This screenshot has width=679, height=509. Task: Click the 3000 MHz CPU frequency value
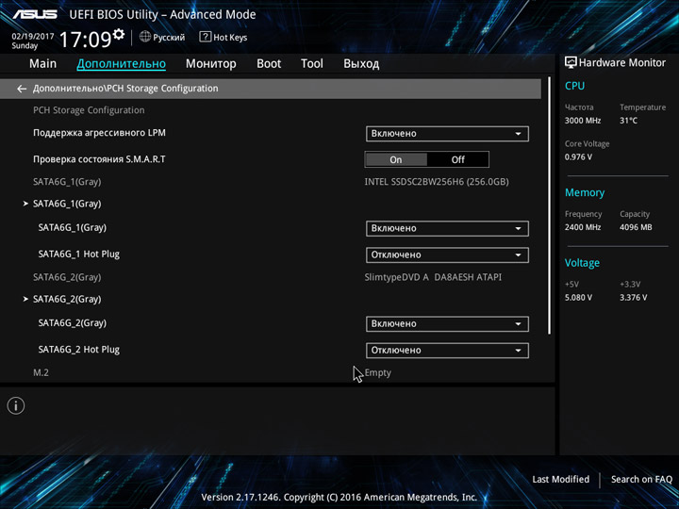tap(583, 121)
